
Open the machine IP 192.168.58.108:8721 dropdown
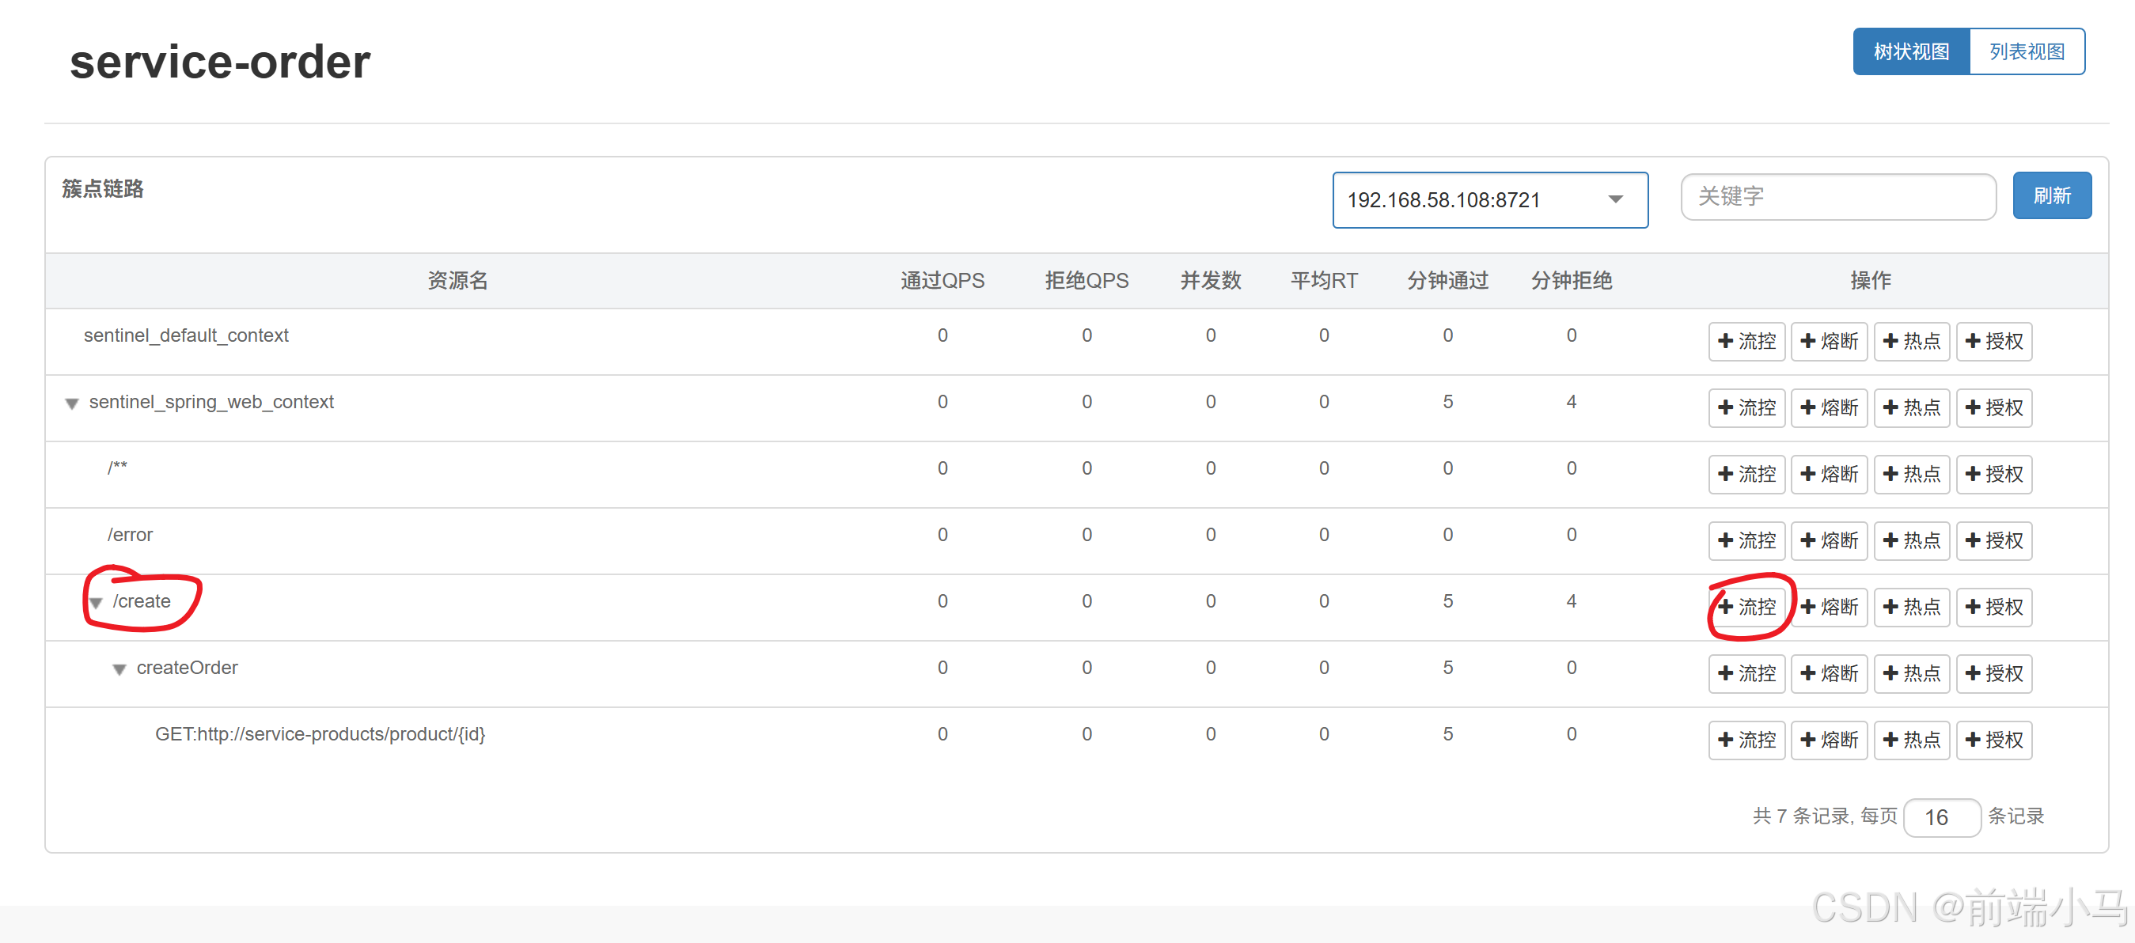pos(1489,199)
